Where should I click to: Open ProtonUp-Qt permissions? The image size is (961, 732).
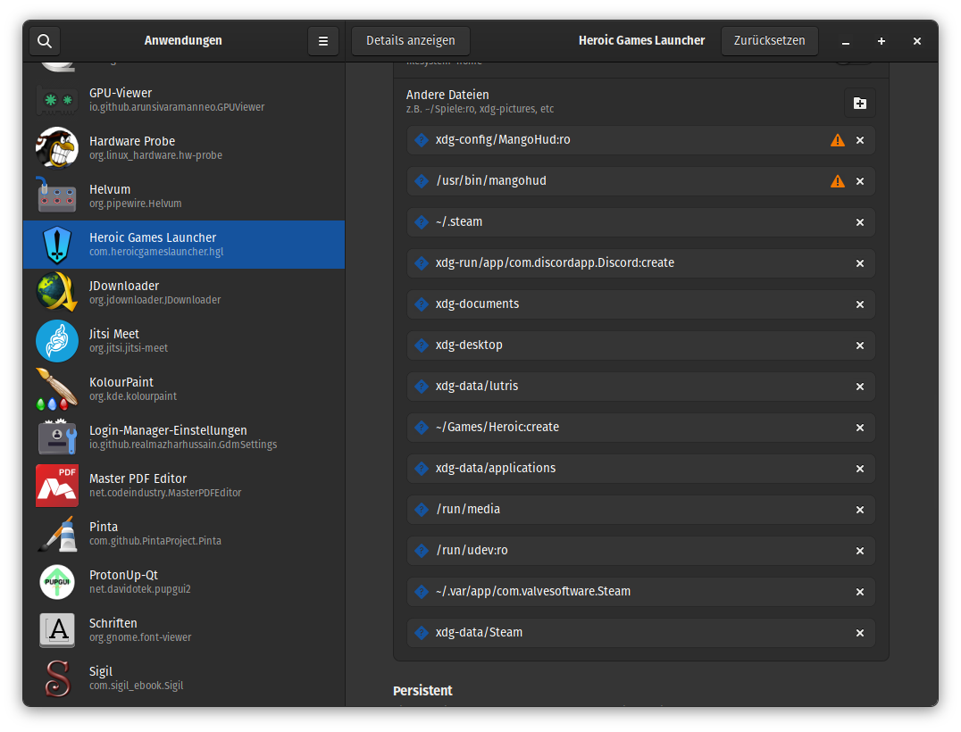[x=184, y=582]
